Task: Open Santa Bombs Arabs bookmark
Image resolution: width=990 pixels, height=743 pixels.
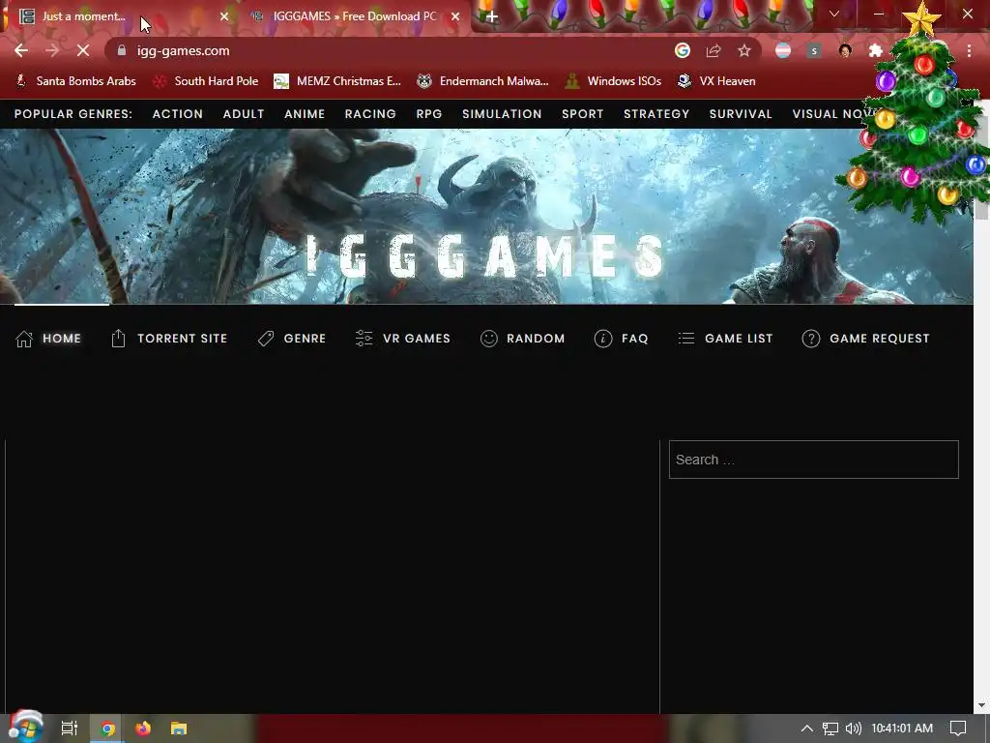Action: click(x=75, y=81)
